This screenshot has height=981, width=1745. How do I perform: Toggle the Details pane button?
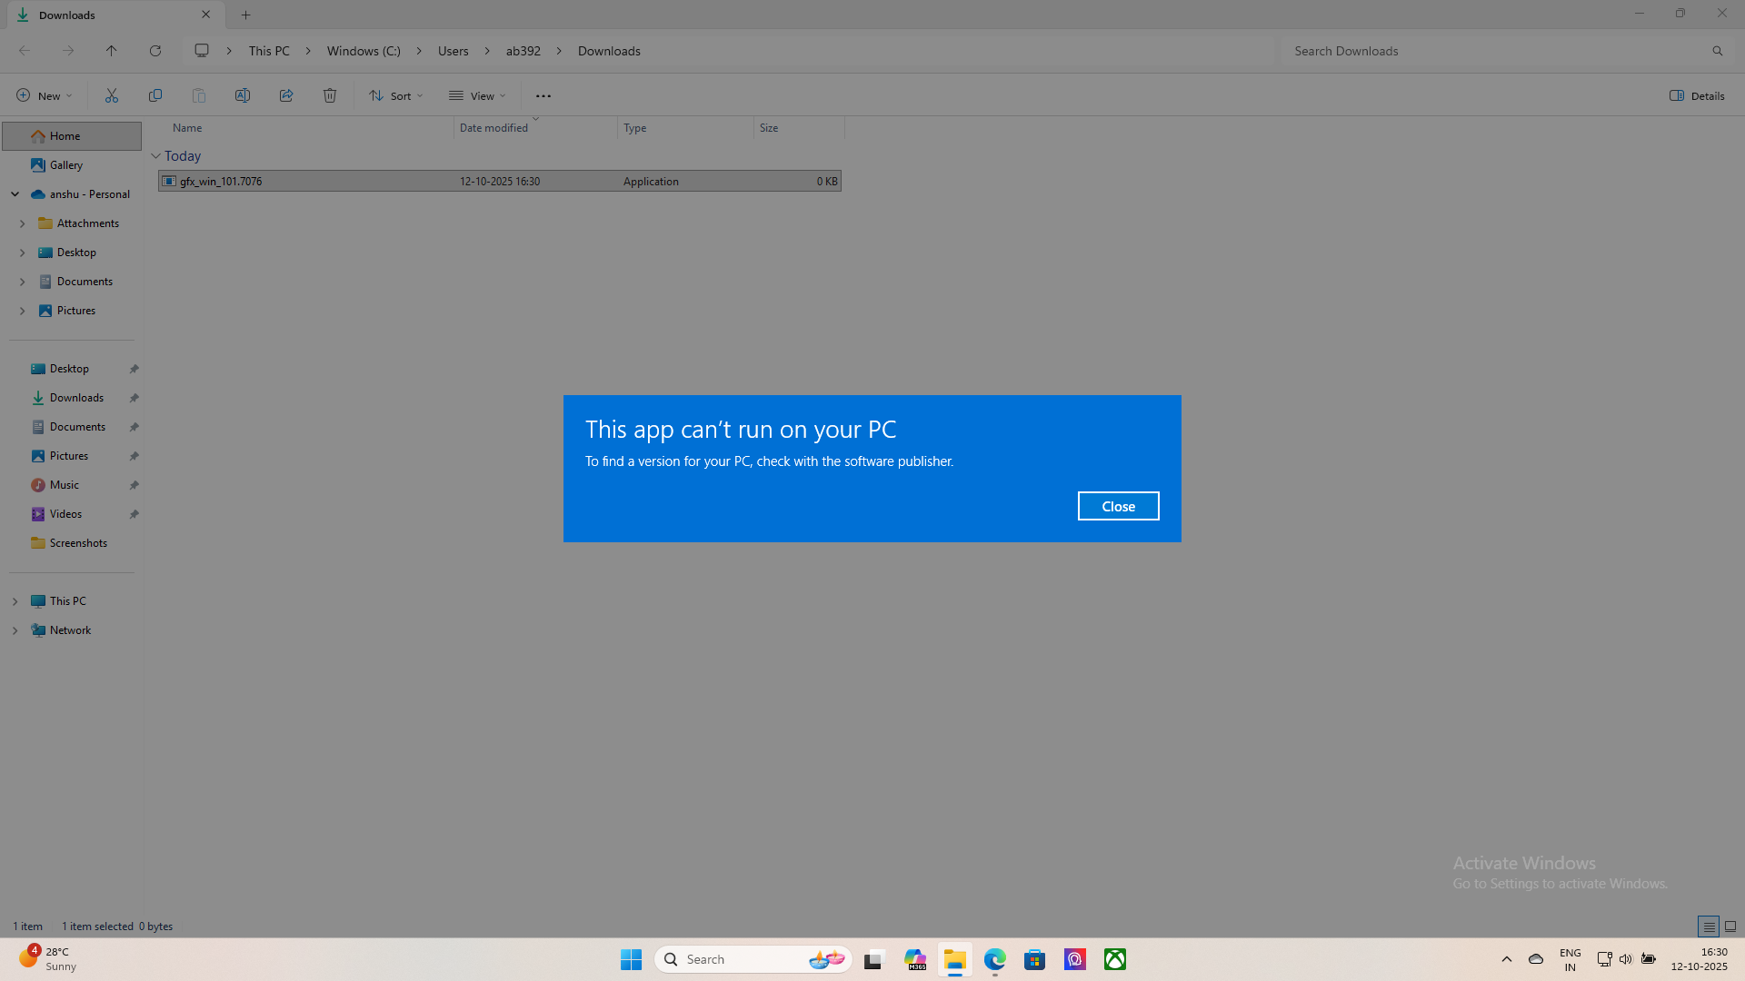(x=1697, y=95)
